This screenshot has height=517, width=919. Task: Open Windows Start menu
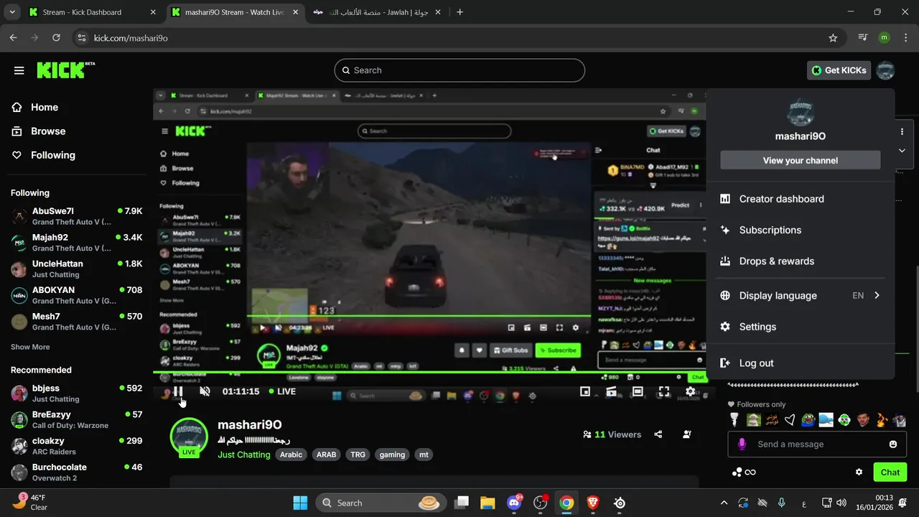[x=300, y=503]
